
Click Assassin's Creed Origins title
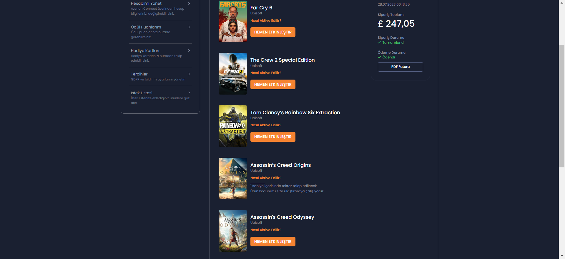click(280, 165)
